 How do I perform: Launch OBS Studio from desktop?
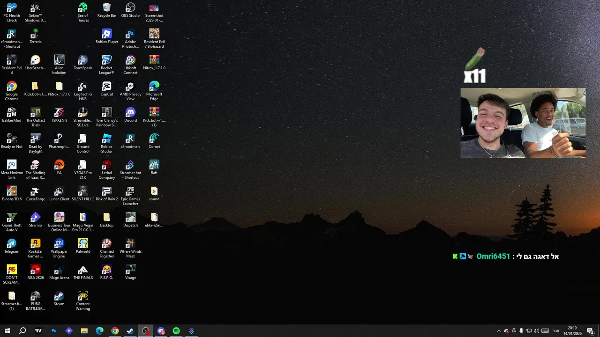tap(130, 10)
